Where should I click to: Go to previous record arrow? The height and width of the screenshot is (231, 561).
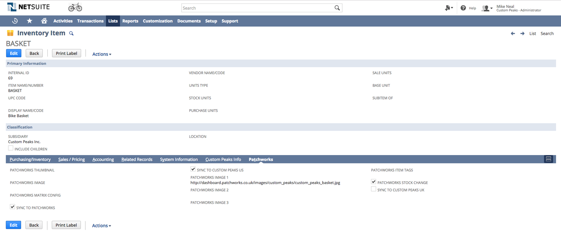point(513,34)
